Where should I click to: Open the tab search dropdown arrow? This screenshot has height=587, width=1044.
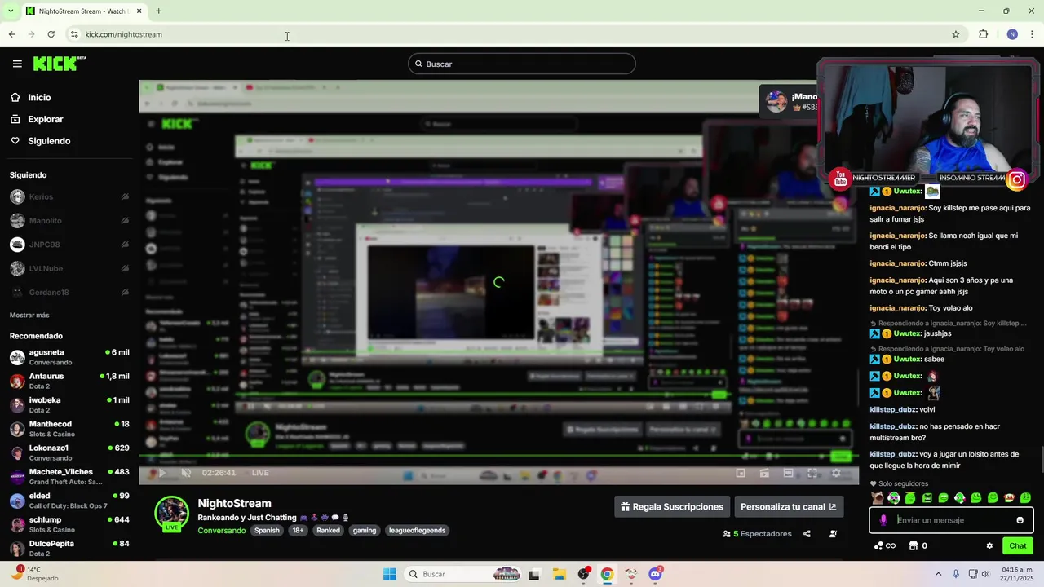10,11
